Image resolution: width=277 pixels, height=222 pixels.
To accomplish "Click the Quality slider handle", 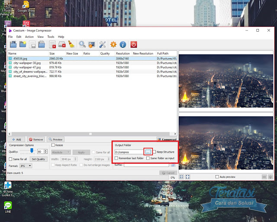I will (32, 150).
